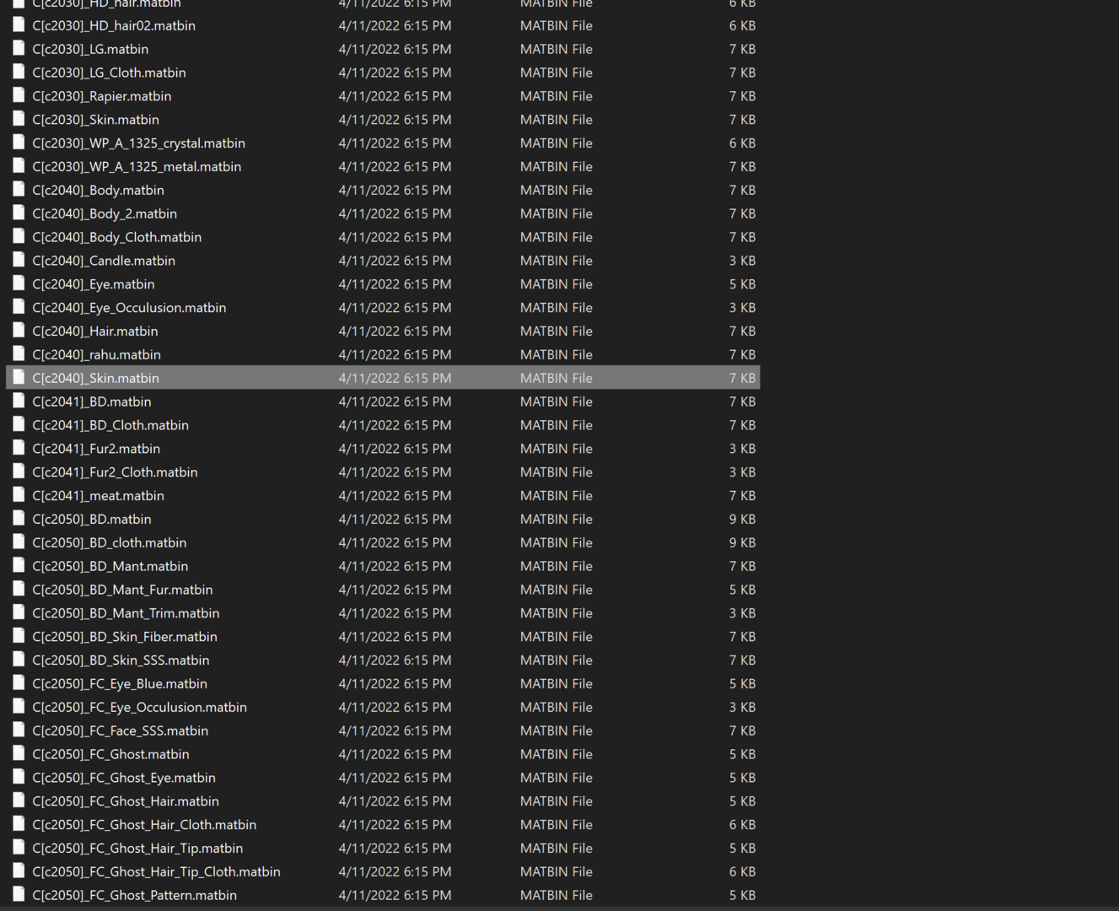
Task: Click MATBIN File type of C[c2040]_Body_2.matbin
Action: (x=557, y=213)
